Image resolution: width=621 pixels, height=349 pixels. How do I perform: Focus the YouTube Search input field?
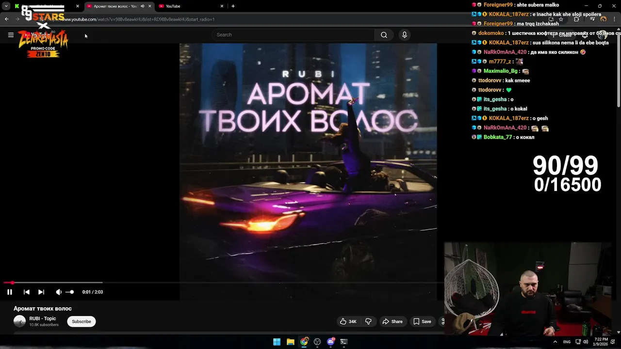[x=293, y=35]
